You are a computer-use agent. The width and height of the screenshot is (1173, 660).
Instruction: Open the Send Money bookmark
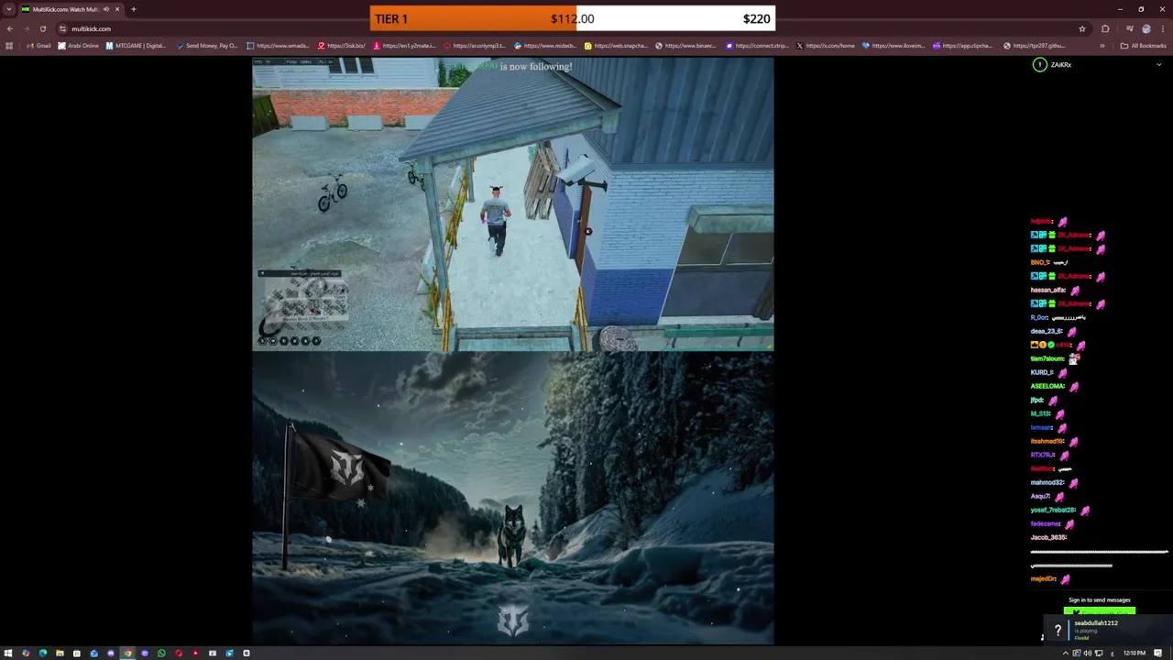coord(207,45)
